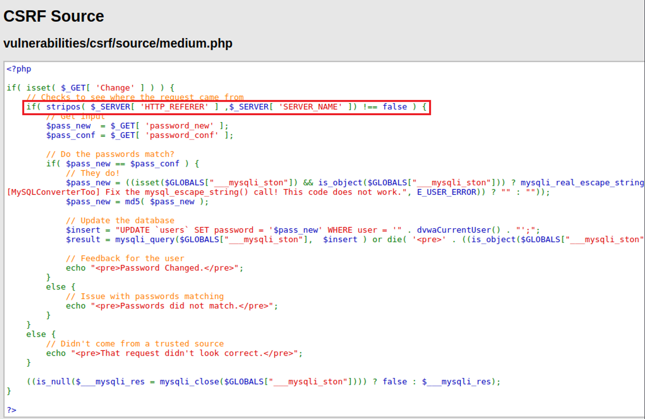Viewport: 645px width, 419px height.
Task: Click the 'Do the passwords match?' comment
Action: coord(110,154)
